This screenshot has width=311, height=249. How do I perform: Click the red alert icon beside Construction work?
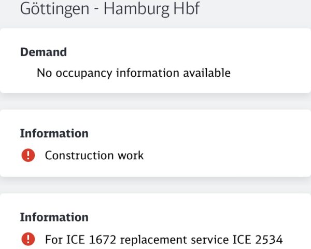pos(28,155)
